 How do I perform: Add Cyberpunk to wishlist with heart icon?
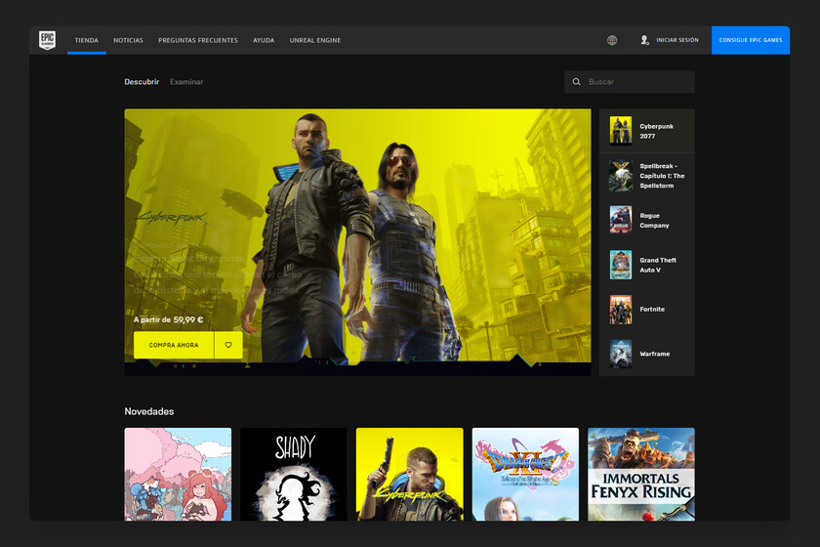coord(228,345)
